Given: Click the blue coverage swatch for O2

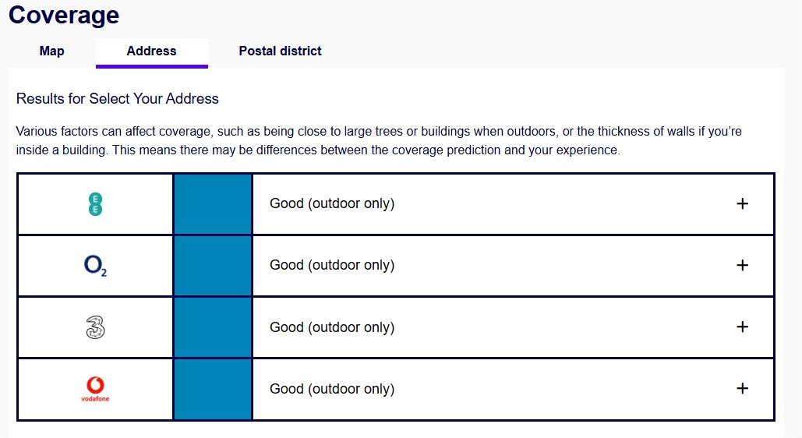Looking at the screenshot, I should click(x=213, y=266).
